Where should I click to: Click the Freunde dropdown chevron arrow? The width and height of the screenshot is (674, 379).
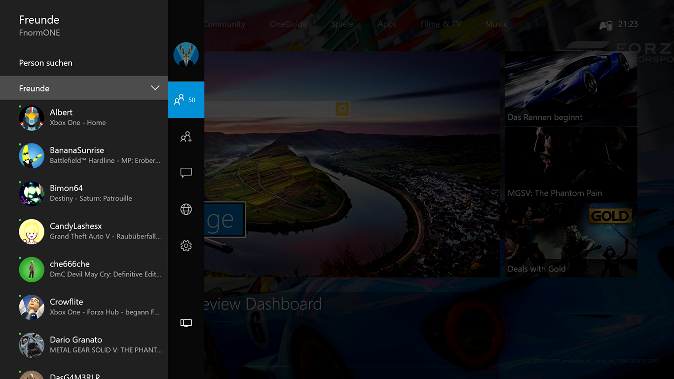point(155,88)
